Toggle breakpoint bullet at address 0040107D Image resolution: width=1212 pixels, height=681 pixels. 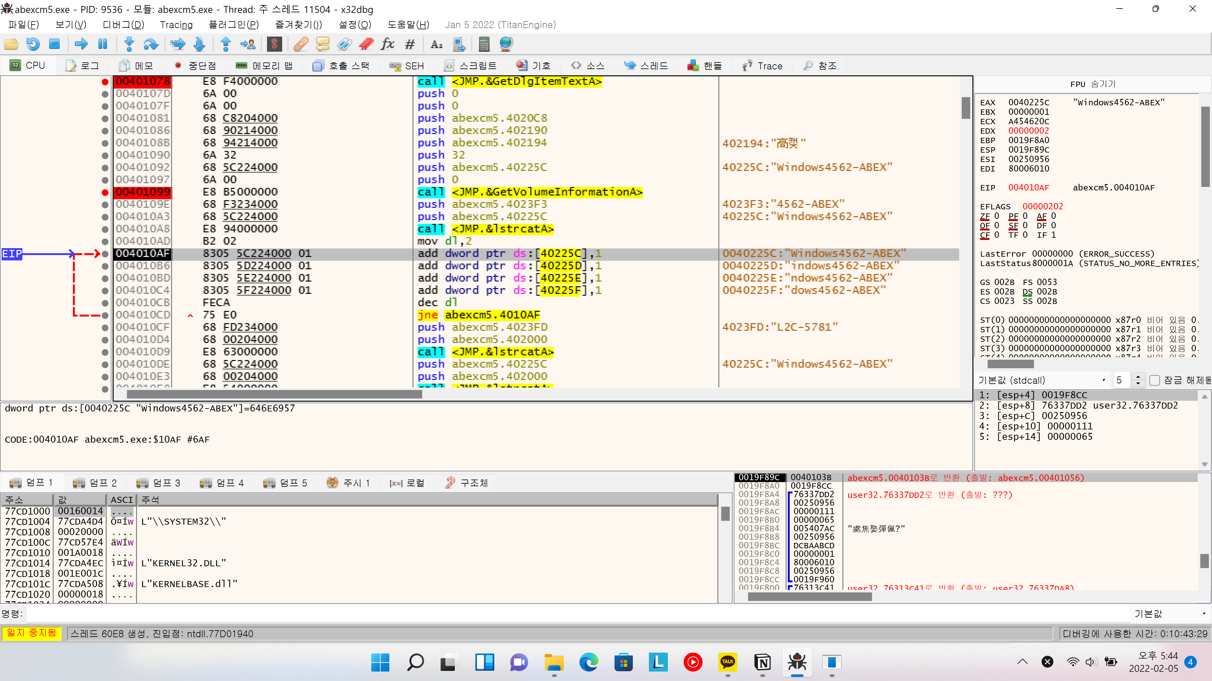[105, 94]
